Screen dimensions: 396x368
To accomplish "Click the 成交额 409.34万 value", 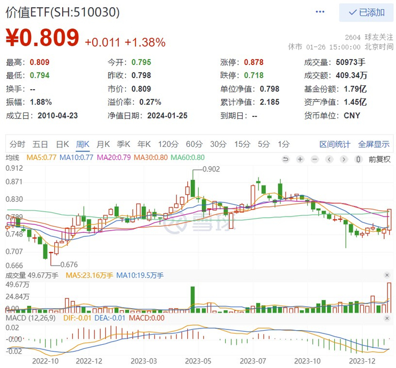I will click(x=351, y=75).
